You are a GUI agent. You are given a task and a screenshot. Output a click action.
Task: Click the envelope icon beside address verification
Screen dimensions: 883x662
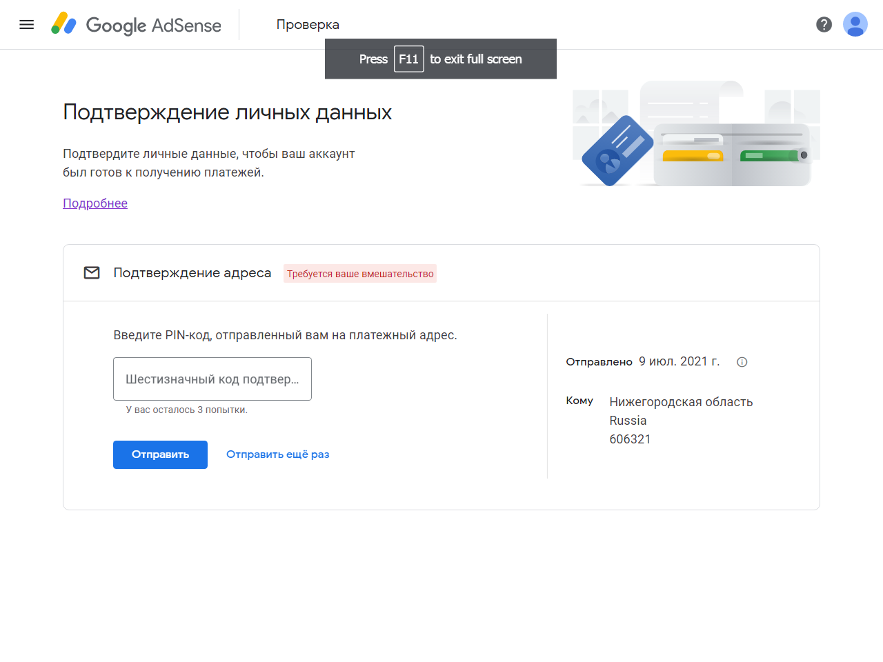click(92, 273)
